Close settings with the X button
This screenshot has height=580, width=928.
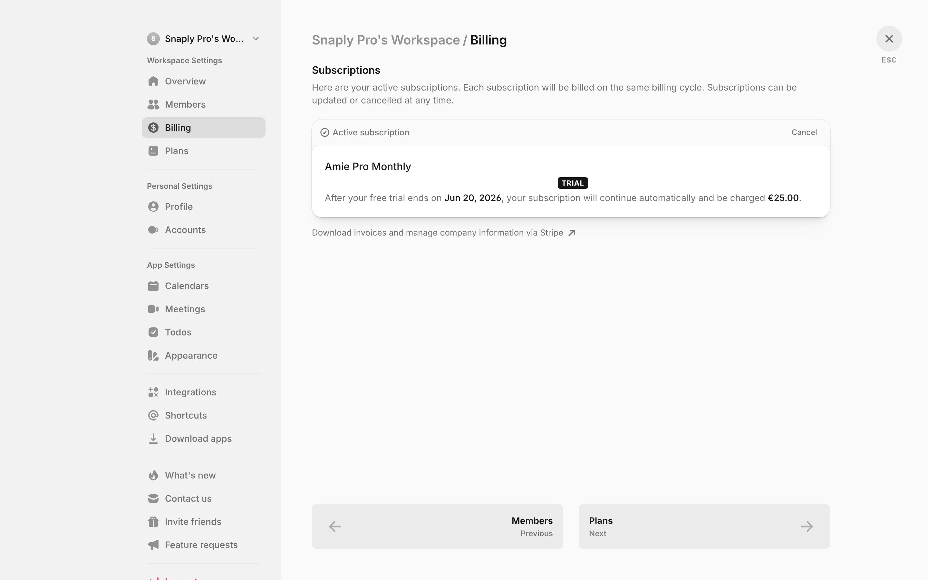(x=889, y=39)
